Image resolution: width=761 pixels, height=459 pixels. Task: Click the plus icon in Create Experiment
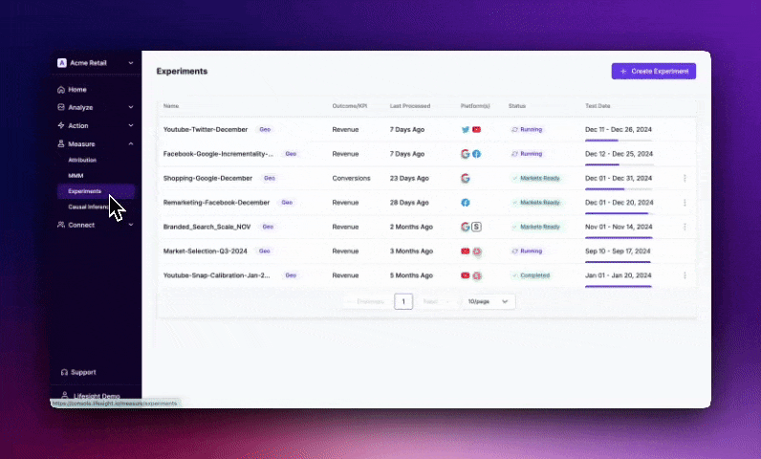click(x=623, y=72)
